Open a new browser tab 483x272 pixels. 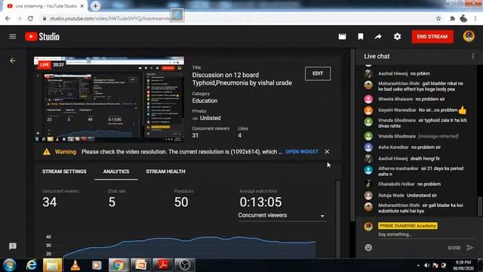pyautogui.click(x=96, y=6)
